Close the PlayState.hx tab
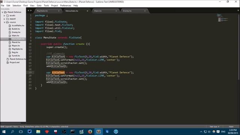 (59, 11)
